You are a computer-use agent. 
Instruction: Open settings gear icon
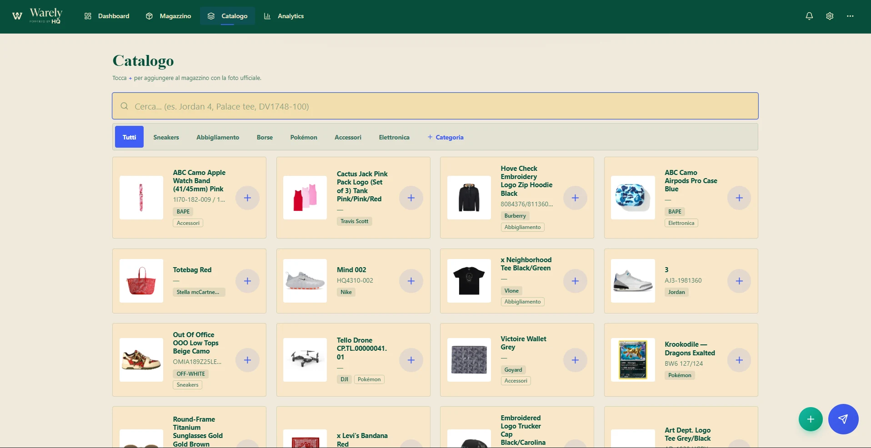tap(830, 16)
